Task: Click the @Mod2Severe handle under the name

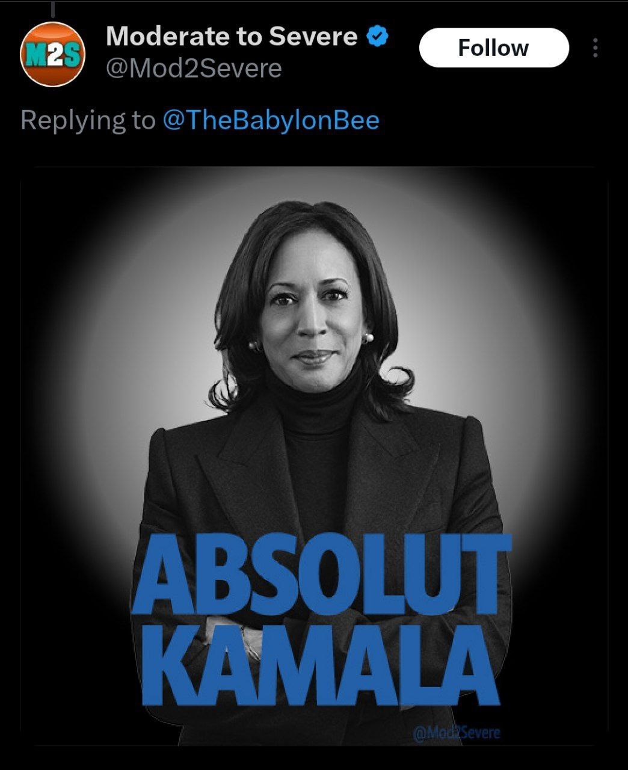Action: pyautogui.click(x=194, y=69)
